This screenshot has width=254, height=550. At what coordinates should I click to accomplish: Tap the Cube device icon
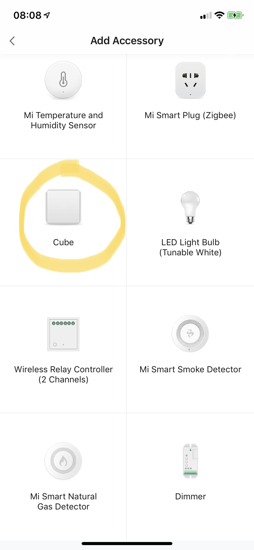coord(63,207)
